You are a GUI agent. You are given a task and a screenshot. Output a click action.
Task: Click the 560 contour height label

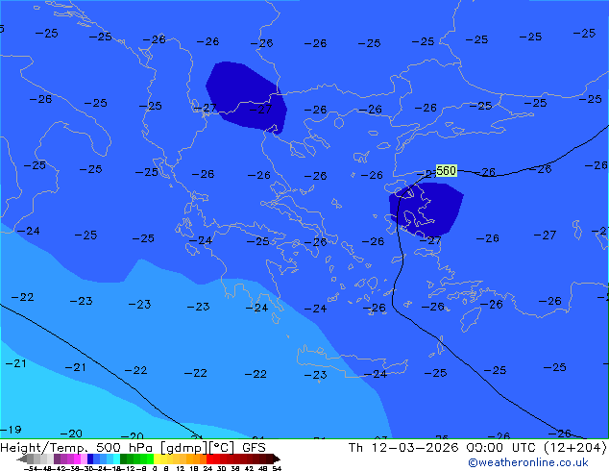(446, 170)
